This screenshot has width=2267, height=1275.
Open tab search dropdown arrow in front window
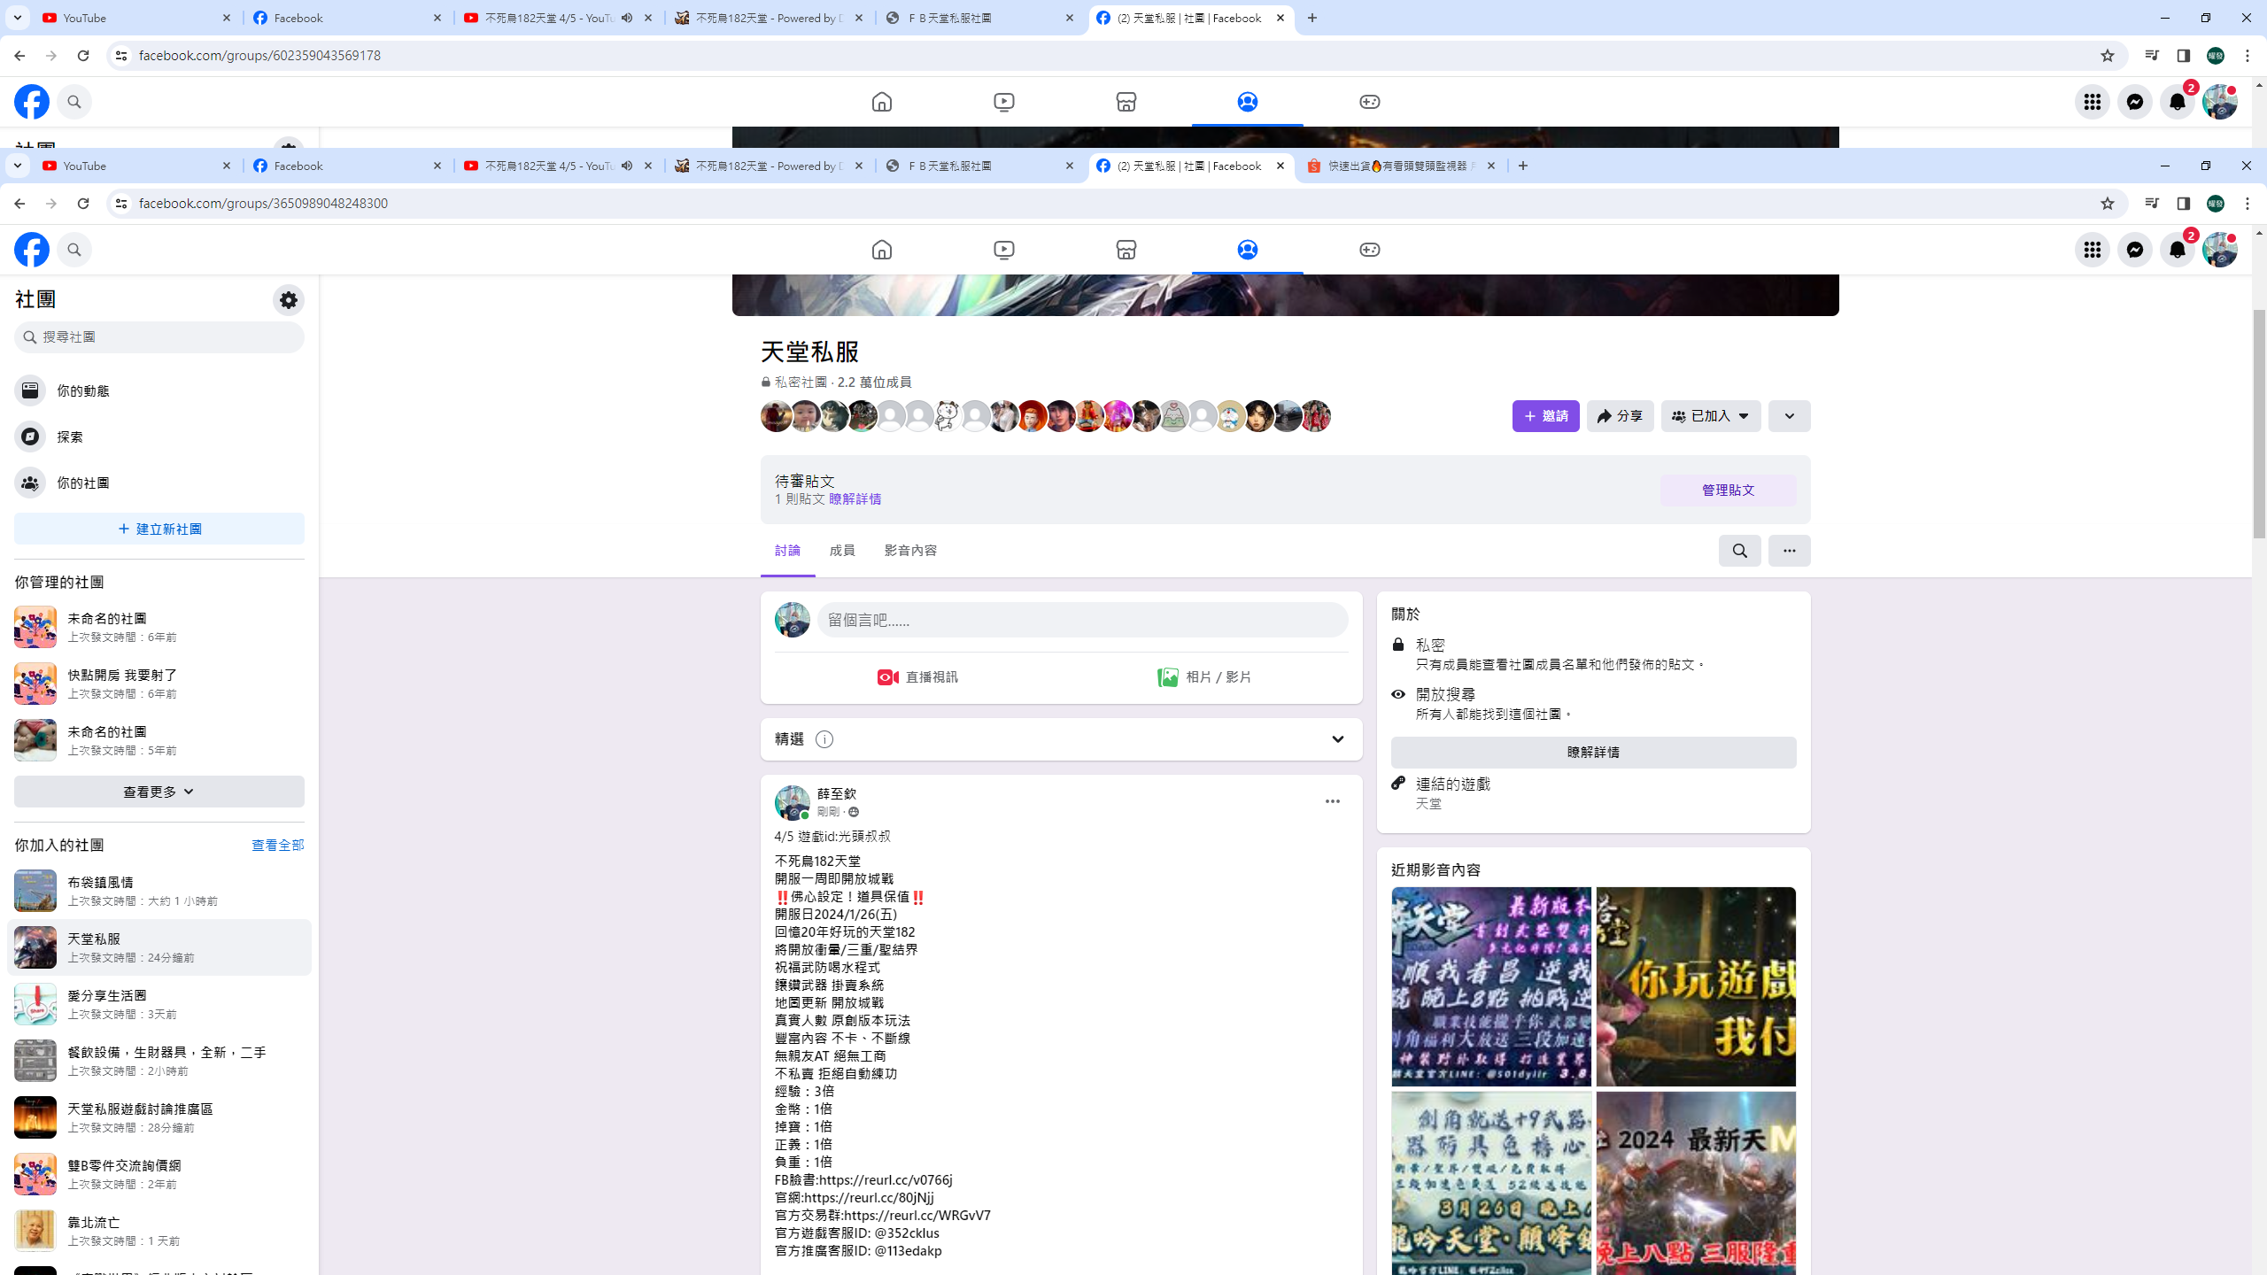tap(17, 166)
